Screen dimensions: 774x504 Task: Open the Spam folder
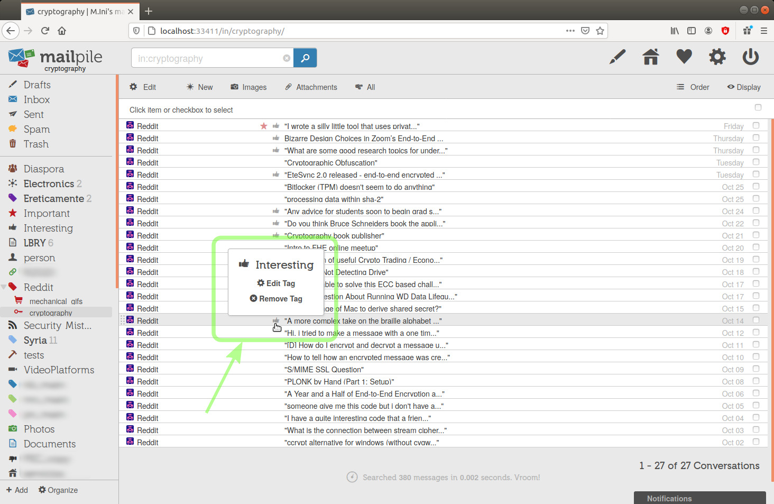[x=36, y=129]
